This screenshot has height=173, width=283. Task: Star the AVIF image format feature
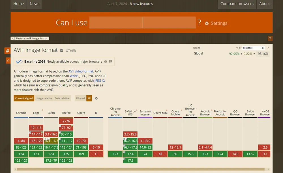tap(8, 60)
